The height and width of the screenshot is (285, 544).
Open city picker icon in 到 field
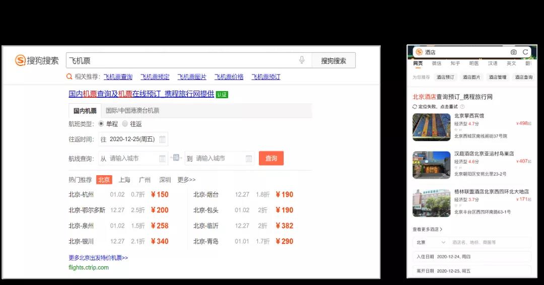point(249,159)
